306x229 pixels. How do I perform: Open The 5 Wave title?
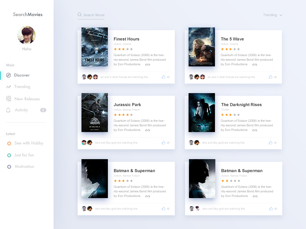(x=232, y=39)
